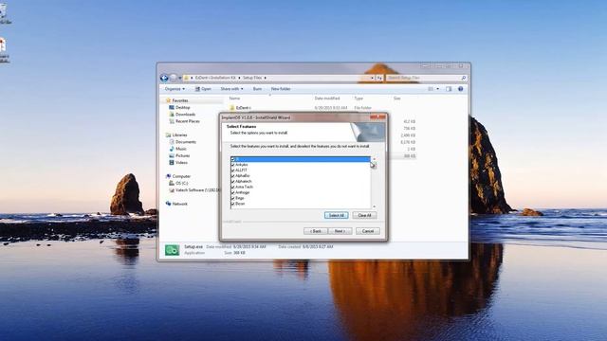Image resolution: width=607 pixels, height=341 pixels.
Task: Open the recent locations dropdown in Explorer
Action: tap(179, 78)
